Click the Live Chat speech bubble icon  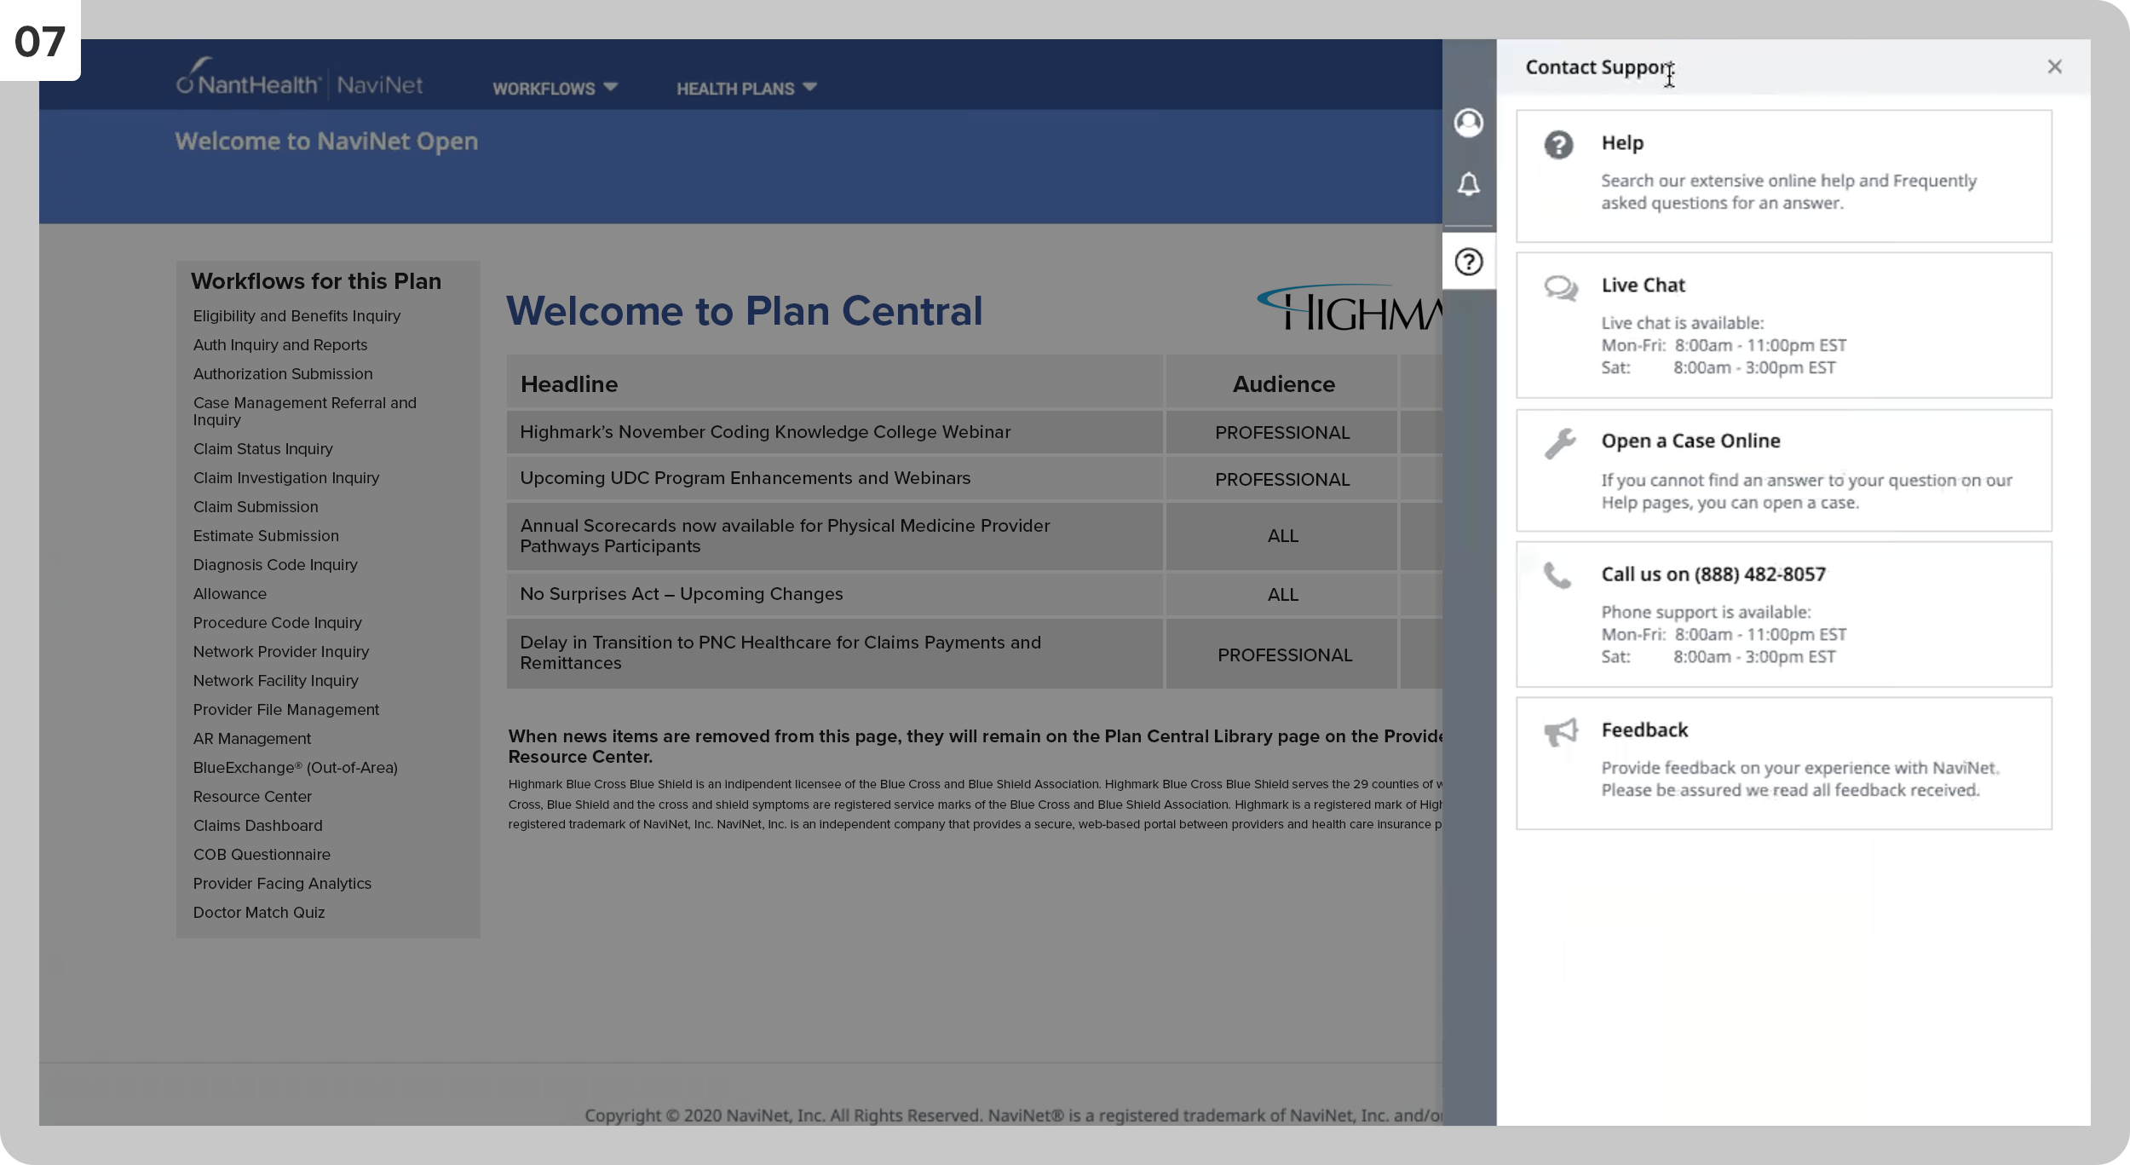pos(1561,288)
